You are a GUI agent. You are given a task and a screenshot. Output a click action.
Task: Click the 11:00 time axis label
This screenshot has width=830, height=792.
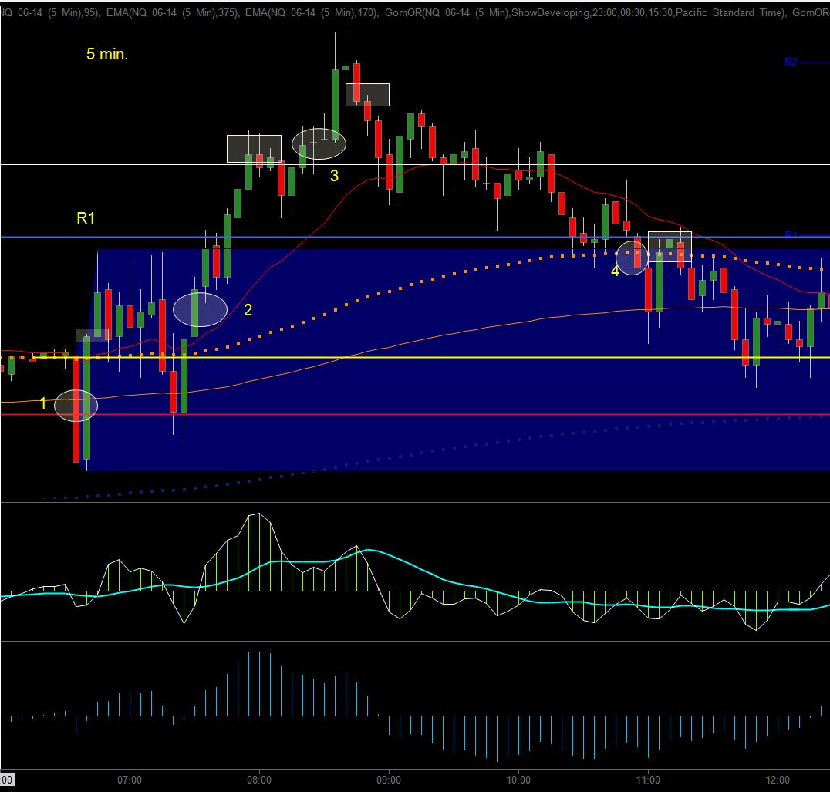(x=648, y=780)
